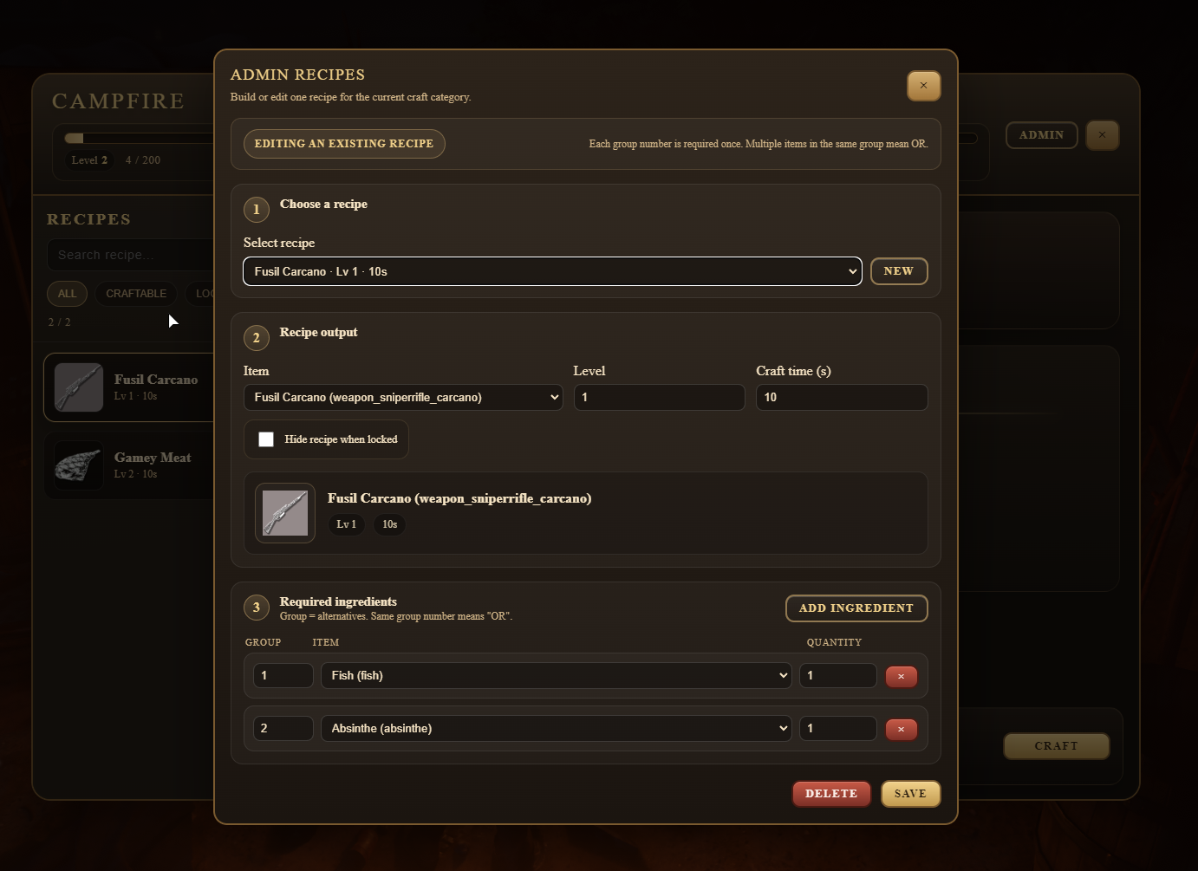
Task: Focus quantity field of Fish row
Action: click(837, 675)
